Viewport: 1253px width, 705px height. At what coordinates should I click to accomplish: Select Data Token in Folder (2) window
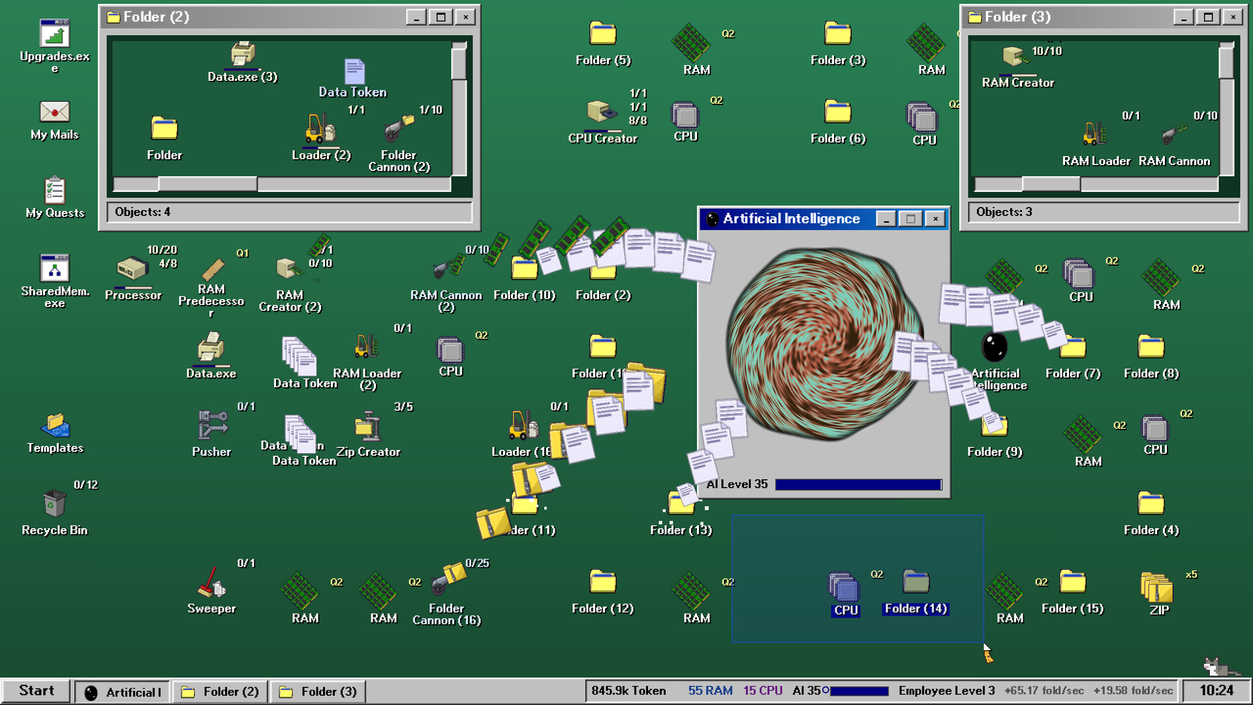[354, 71]
